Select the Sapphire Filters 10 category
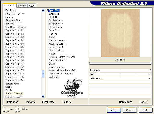Screen dimensions: 154x114 15,60
